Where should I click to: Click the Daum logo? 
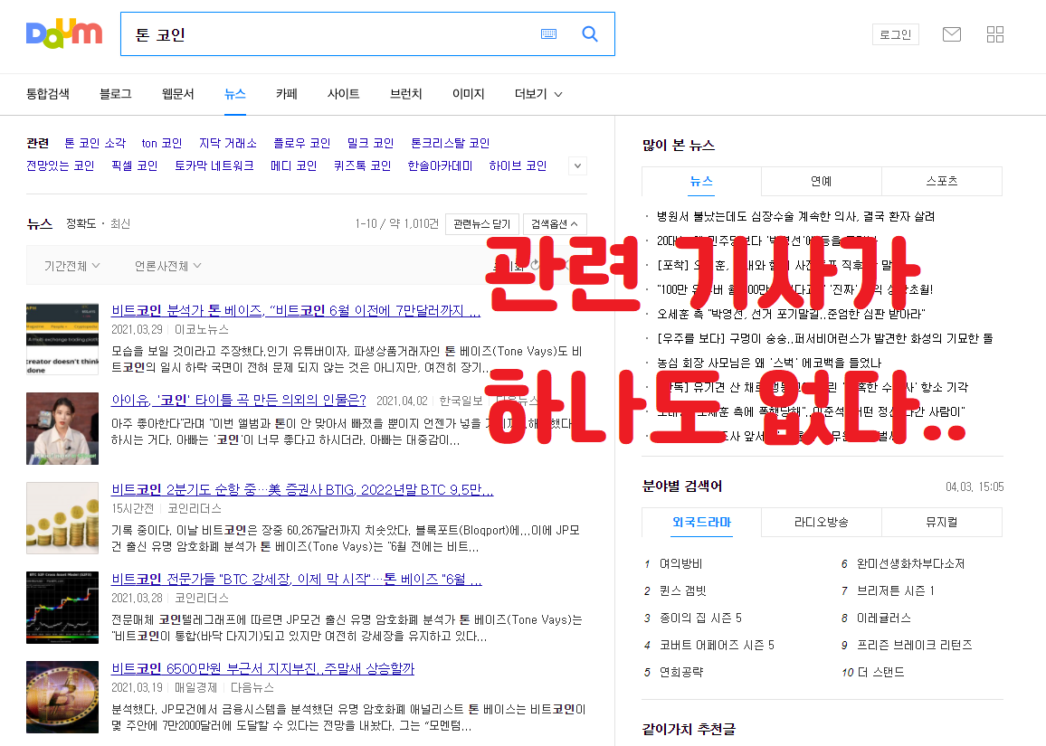[x=64, y=33]
